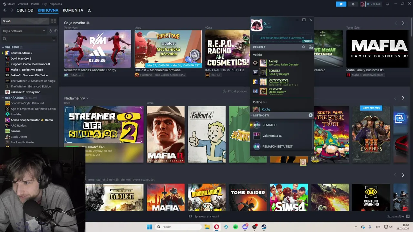
Task: Go back with the navigation arrow
Action: [x=5, y=10]
